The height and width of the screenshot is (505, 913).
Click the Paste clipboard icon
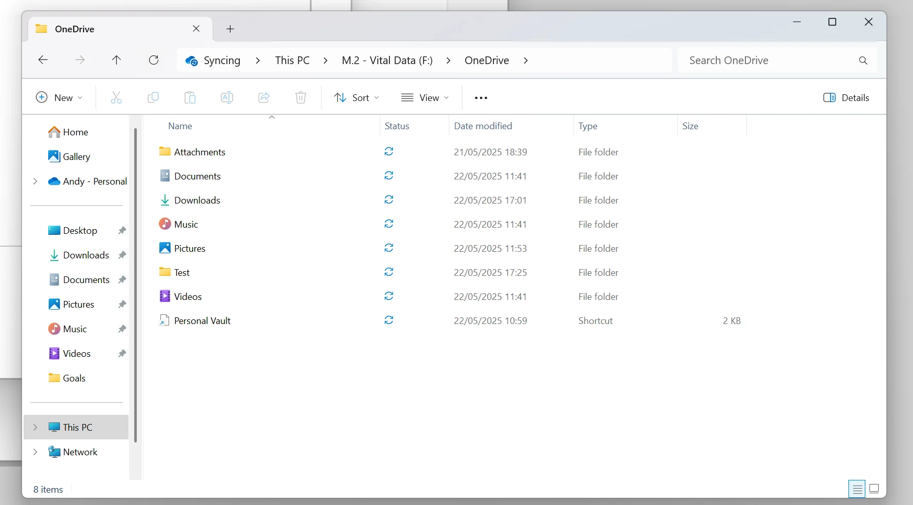(190, 97)
